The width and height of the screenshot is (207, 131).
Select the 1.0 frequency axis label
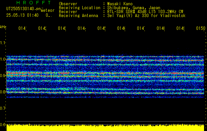coord(3,59)
